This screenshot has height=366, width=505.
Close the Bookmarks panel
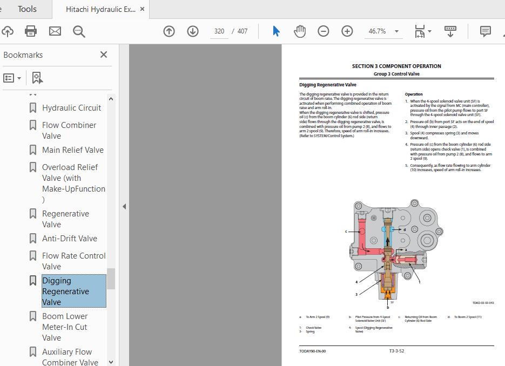pos(104,55)
